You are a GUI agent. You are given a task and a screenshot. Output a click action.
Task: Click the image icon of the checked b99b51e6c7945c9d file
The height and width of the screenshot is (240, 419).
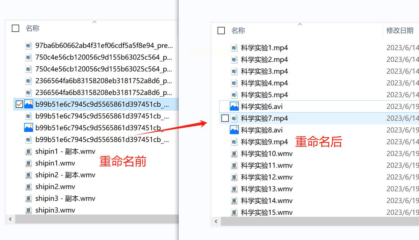29,104
